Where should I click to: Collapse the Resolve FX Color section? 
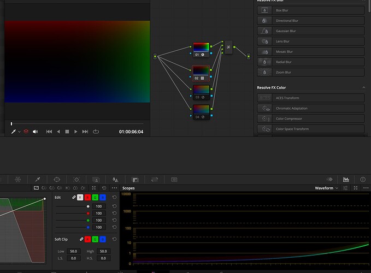(363, 87)
